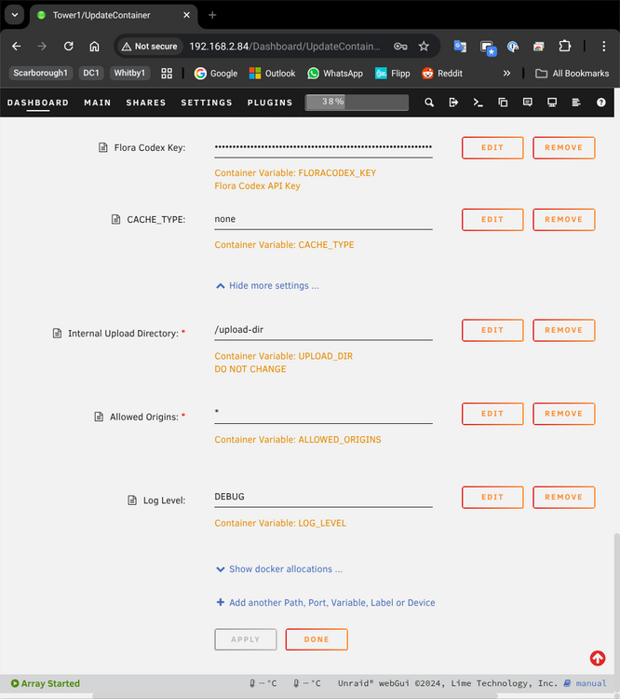Screen dimensions: 620x699
Task: Click the Not secure site info badge
Action: [150, 47]
